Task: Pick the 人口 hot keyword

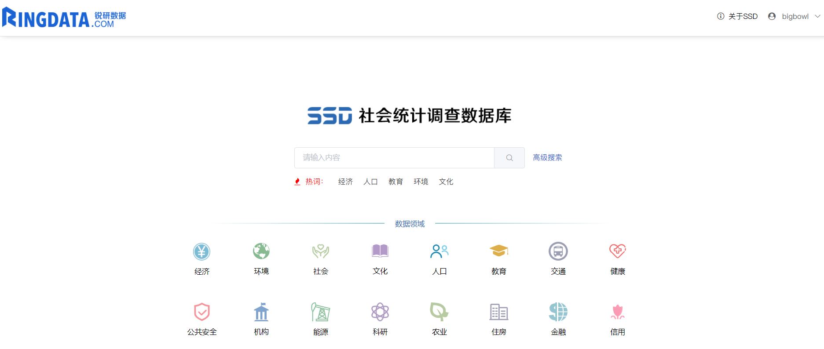Action: pos(370,182)
